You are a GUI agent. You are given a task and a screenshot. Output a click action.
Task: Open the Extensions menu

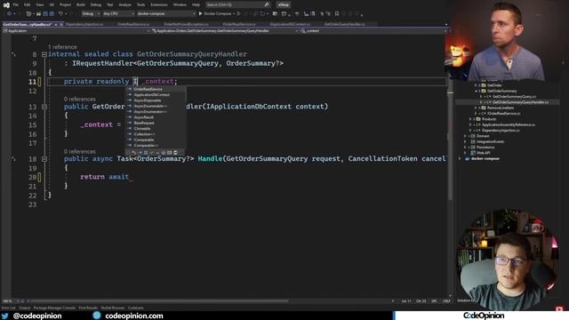click(159, 4)
